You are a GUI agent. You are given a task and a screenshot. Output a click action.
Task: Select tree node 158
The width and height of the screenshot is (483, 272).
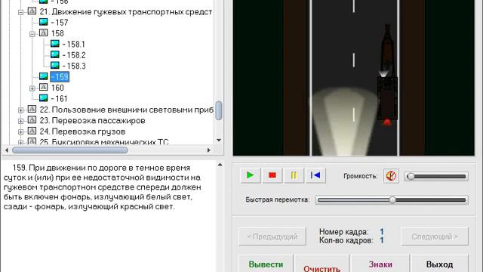pyautogui.click(x=57, y=33)
